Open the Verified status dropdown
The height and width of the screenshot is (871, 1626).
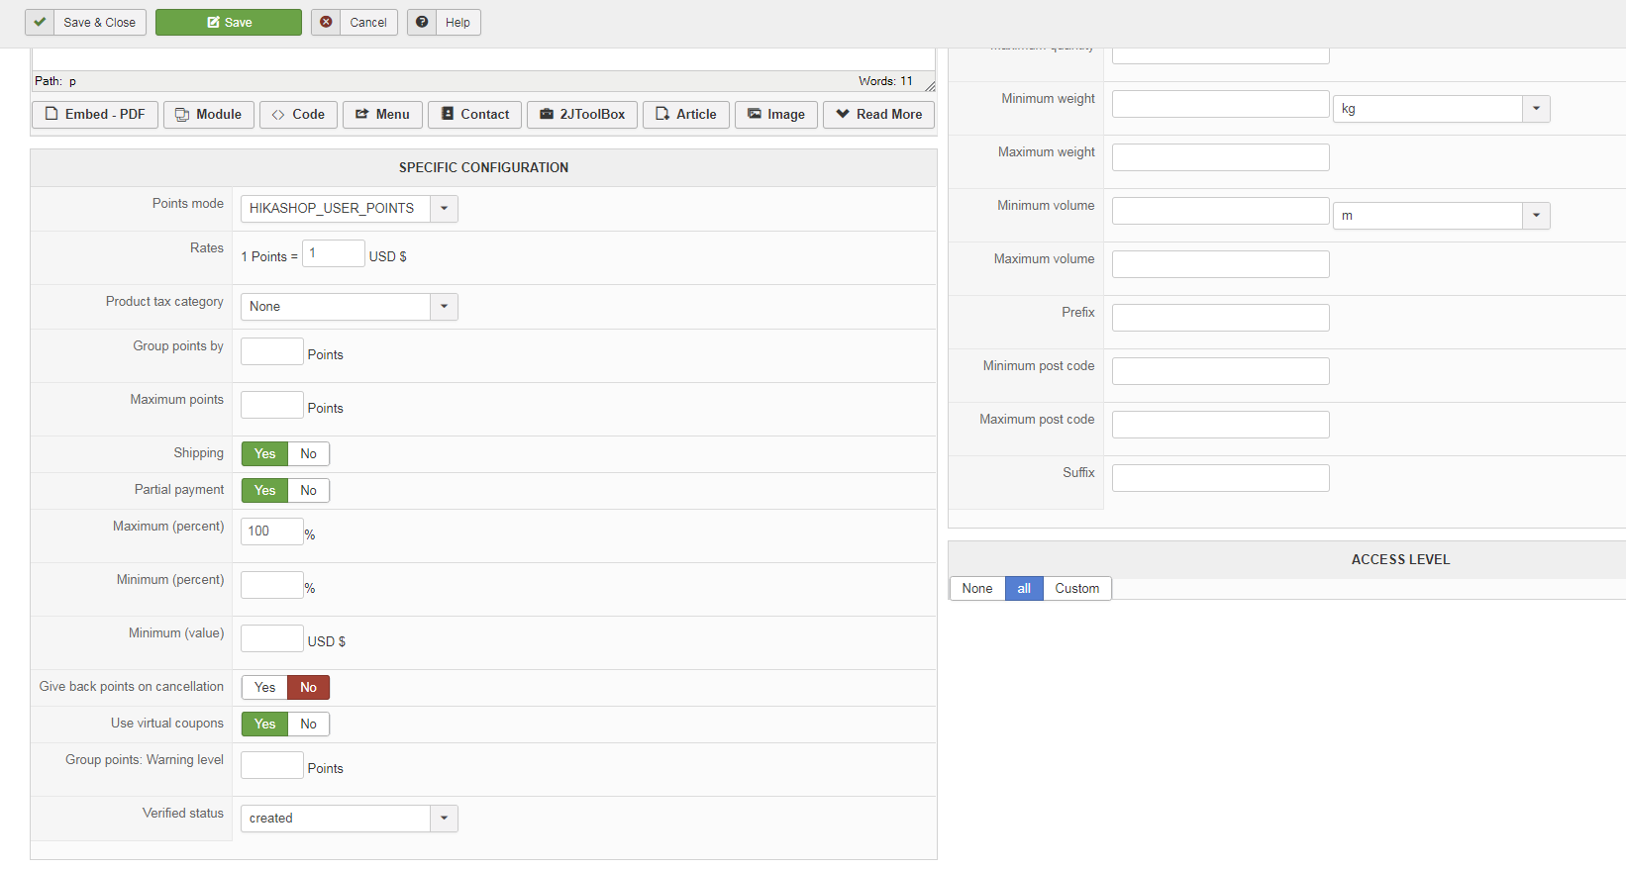(x=444, y=819)
